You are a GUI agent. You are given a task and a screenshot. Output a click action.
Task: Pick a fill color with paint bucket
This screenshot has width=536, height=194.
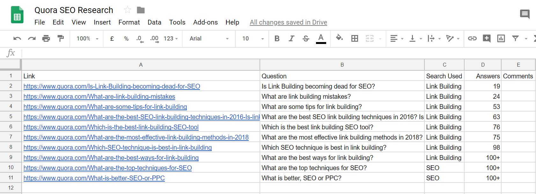[339, 38]
